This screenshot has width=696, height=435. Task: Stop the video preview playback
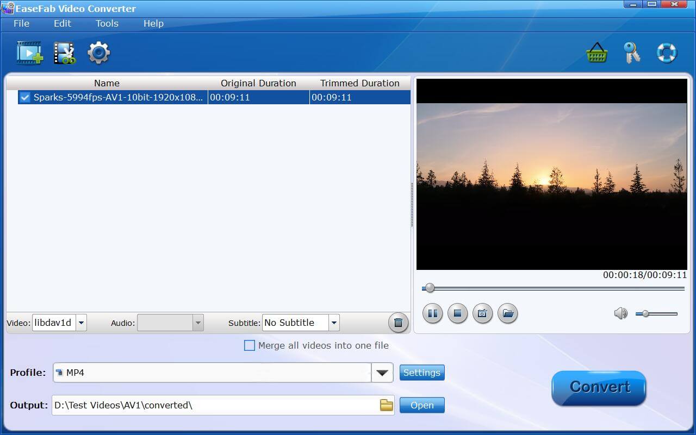(x=457, y=313)
